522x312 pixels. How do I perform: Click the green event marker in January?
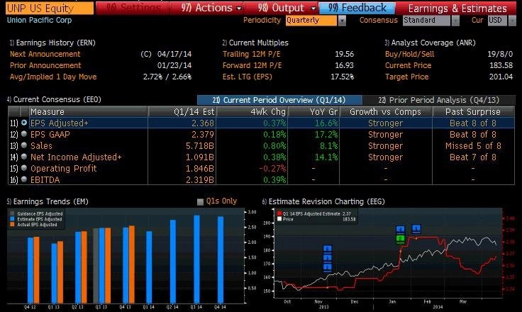pos(401,239)
